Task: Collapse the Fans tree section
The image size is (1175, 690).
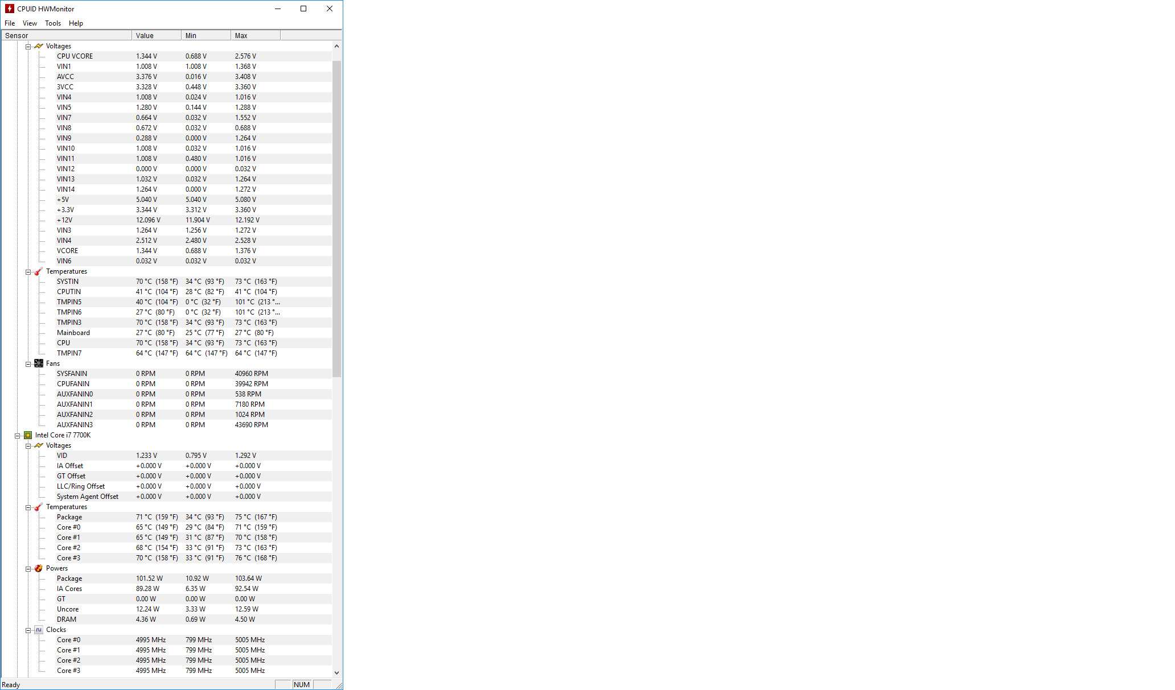Action: point(28,364)
